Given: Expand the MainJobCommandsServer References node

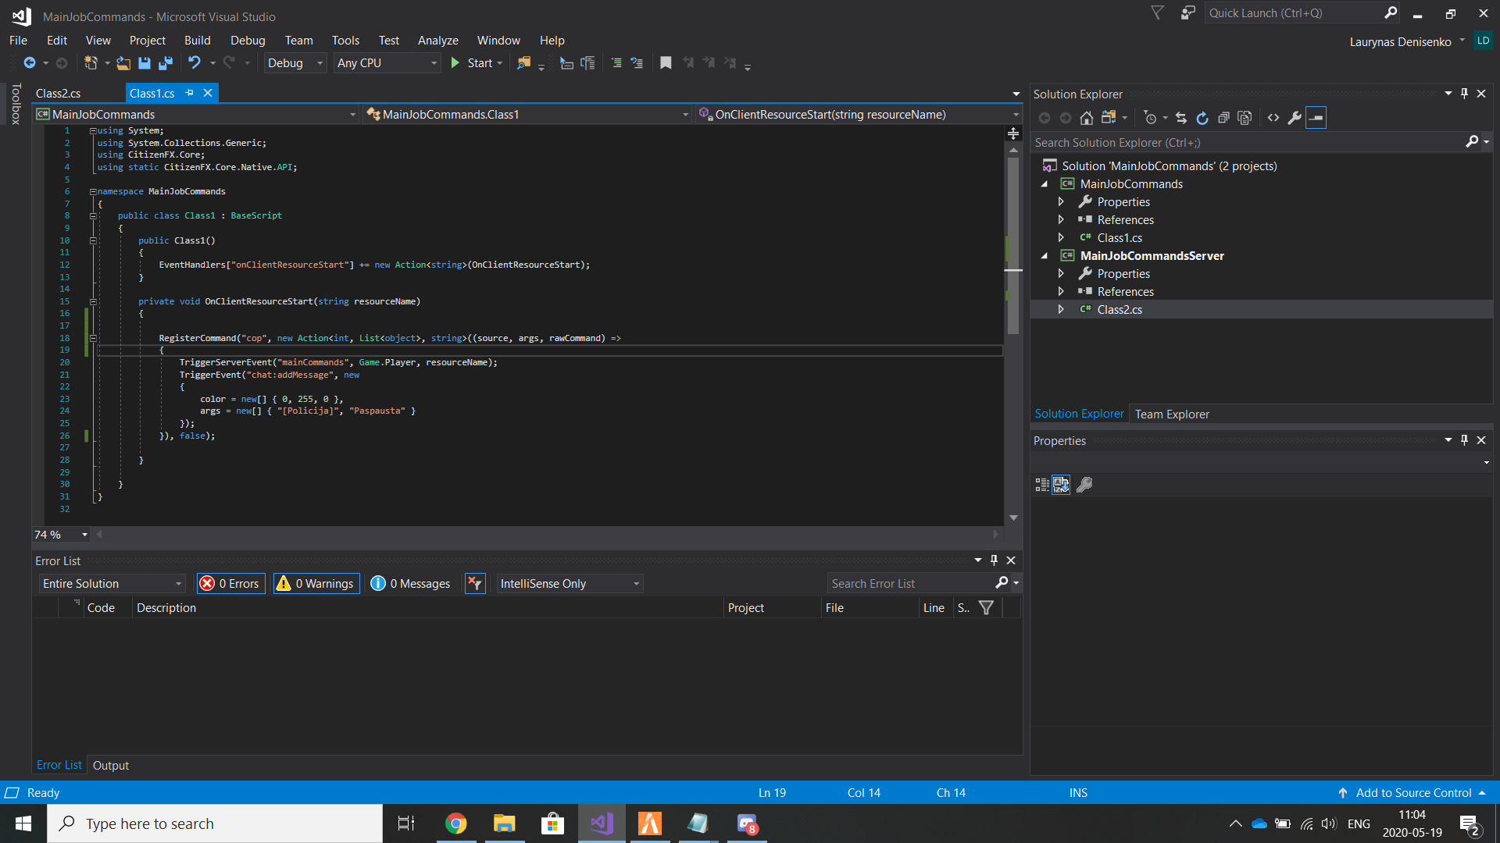Looking at the screenshot, I should [1061, 291].
